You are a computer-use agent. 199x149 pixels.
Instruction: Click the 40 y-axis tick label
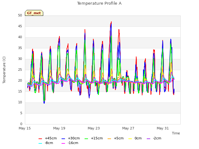(20, 37)
